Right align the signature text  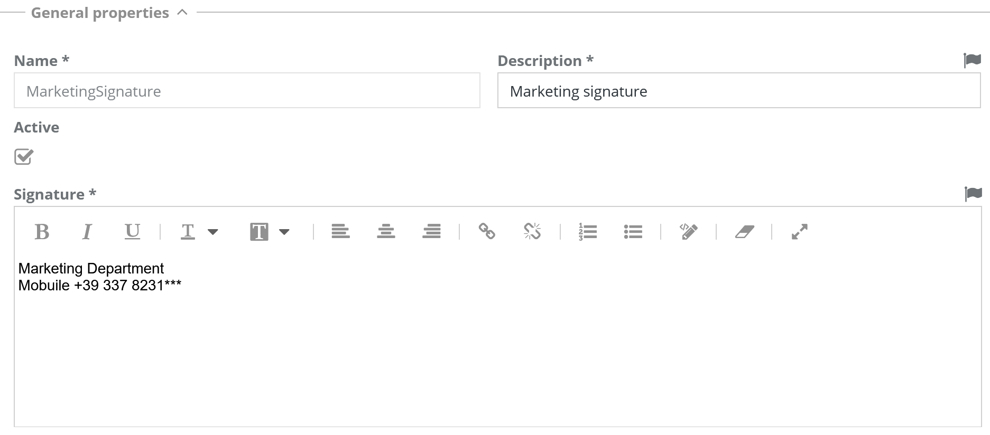click(x=431, y=231)
